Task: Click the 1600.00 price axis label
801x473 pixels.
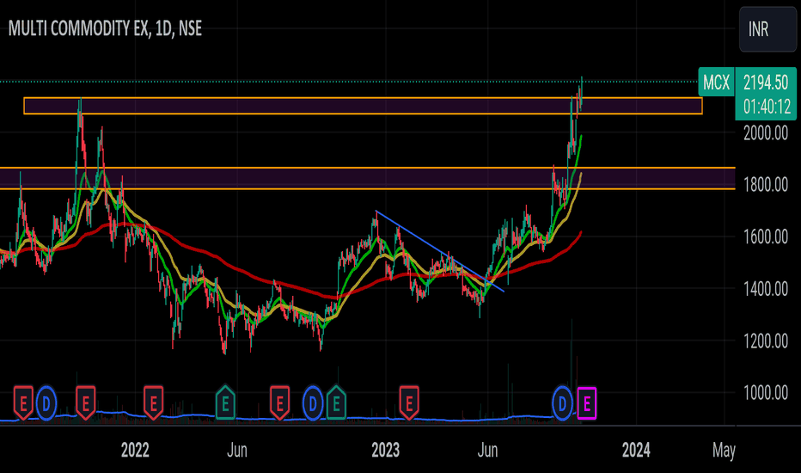Action: click(x=765, y=236)
